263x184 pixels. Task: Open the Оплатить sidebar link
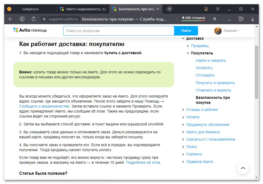pos(204,68)
